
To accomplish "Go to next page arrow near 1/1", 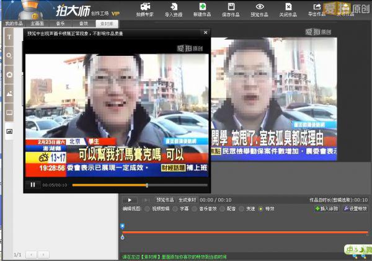I will tap(43, 255).
